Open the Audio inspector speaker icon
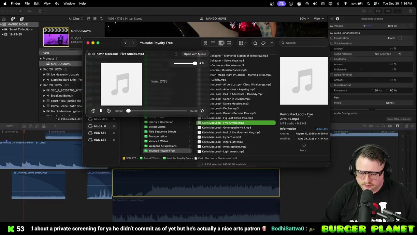 (332, 19)
